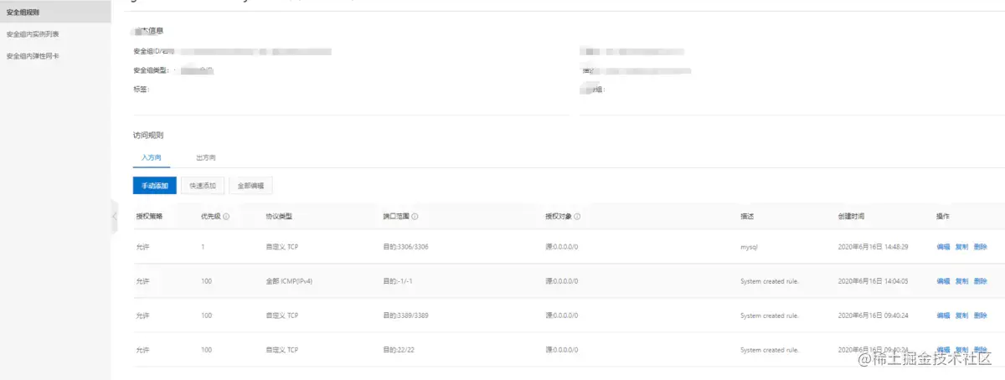Click the timestamp 2020年6月16日 09:40:24 in the 3389 row
Image resolution: width=1005 pixels, height=380 pixels.
click(x=873, y=316)
